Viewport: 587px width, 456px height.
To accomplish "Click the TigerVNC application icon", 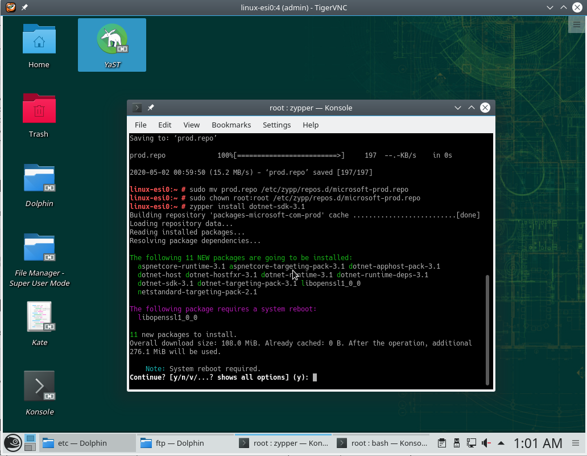I will pyautogui.click(x=11, y=7).
